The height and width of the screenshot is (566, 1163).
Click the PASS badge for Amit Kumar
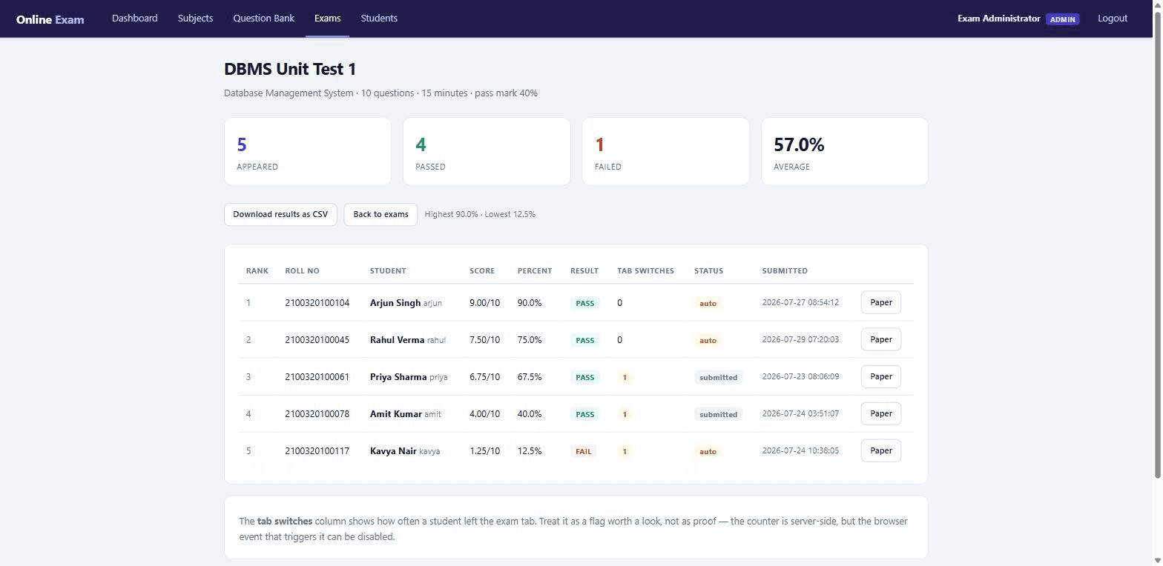(x=584, y=414)
